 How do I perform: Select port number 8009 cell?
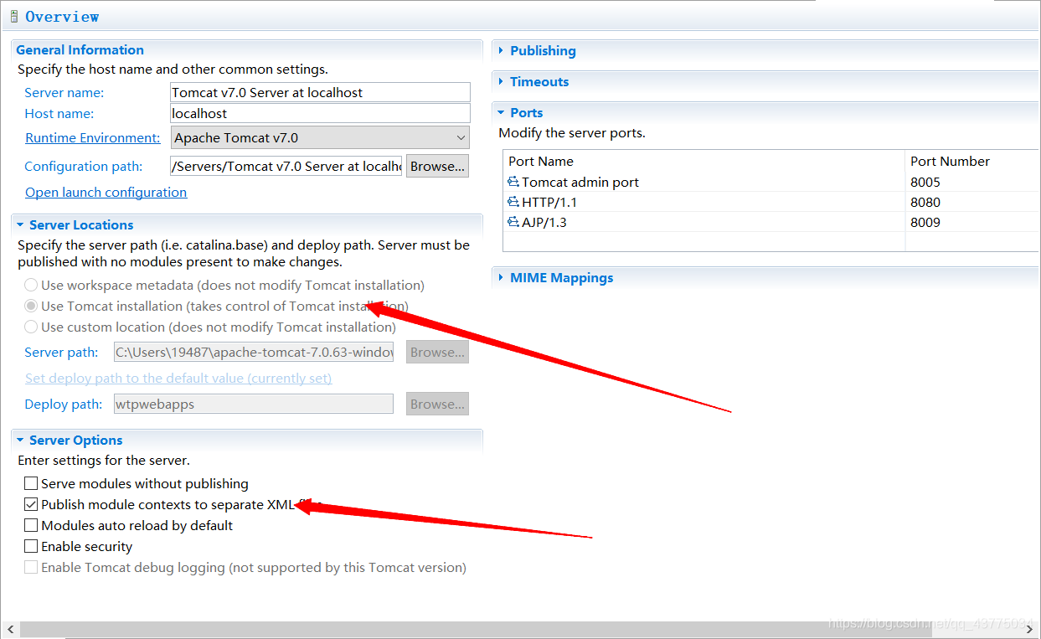pyautogui.click(x=925, y=222)
